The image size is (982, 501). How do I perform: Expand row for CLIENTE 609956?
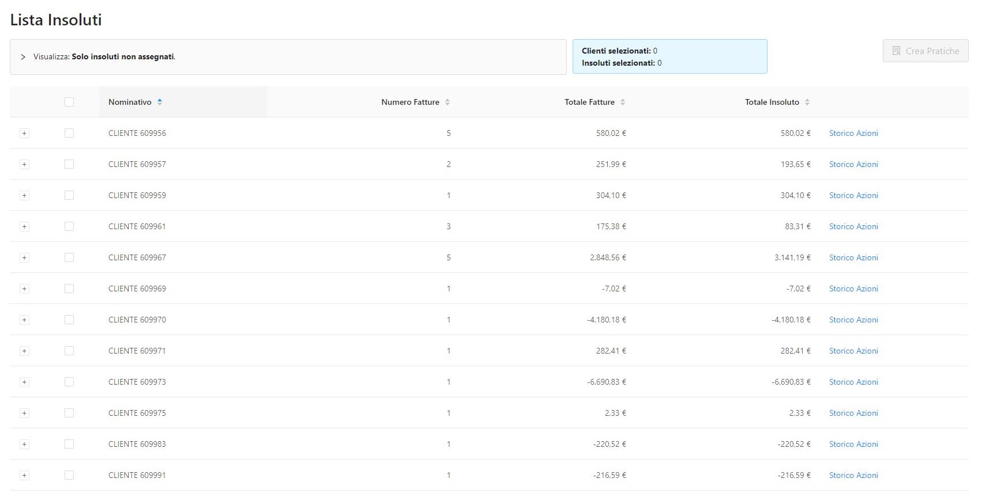(x=24, y=133)
